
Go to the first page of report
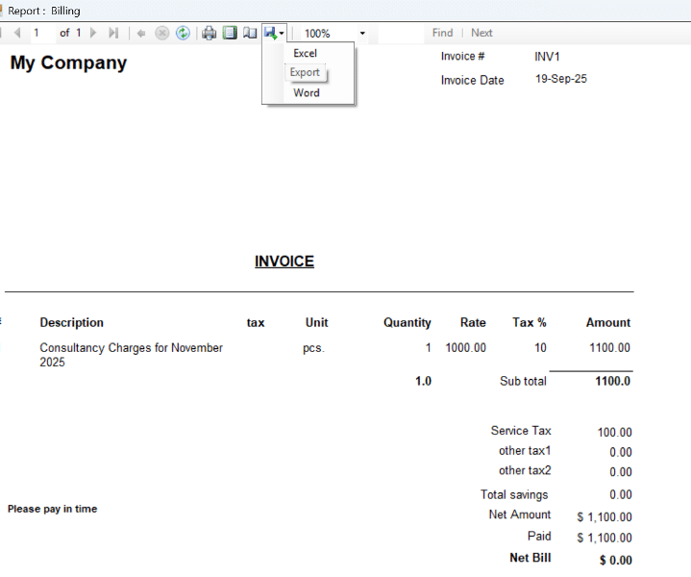pyautogui.click(x=2, y=33)
